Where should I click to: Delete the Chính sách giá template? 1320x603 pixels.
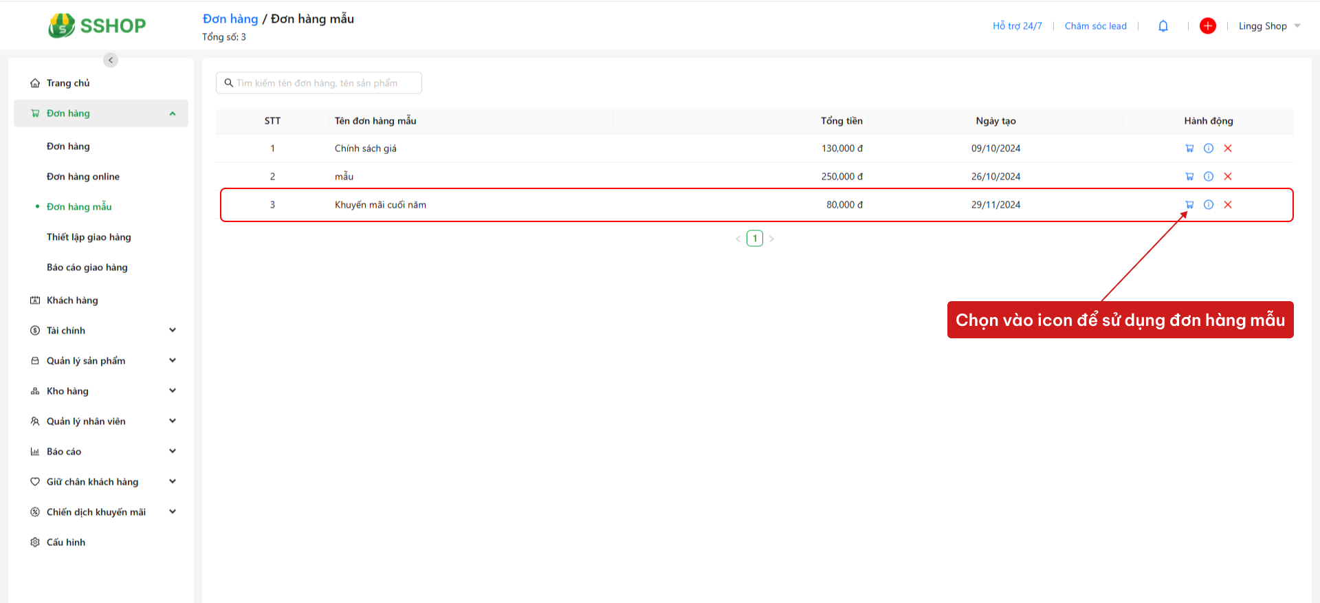1228,149
